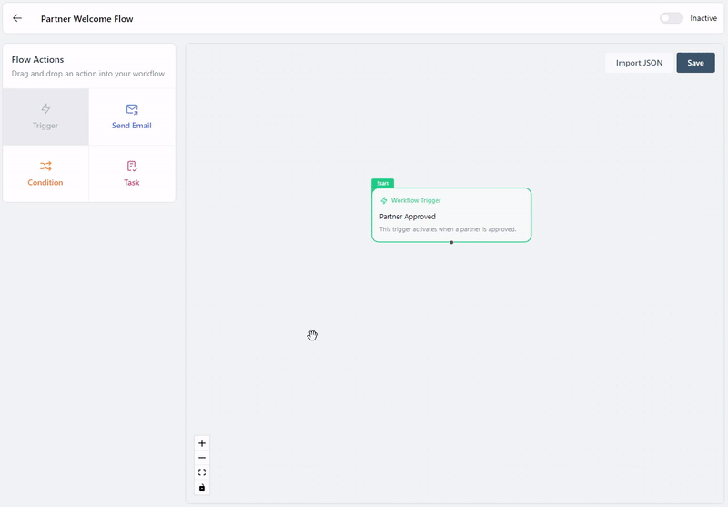Zoom in on the canvas with plus

point(202,443)
